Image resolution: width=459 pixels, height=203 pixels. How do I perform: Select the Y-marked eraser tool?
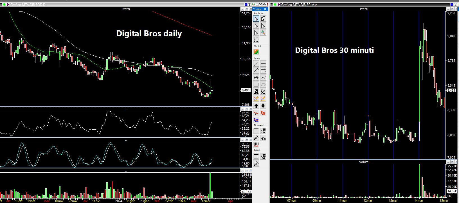click(x=256, y=99)
